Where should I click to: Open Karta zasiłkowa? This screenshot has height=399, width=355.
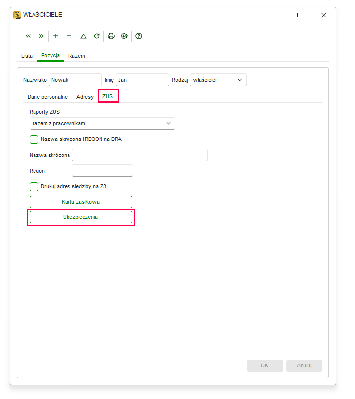tap(81, 202)
